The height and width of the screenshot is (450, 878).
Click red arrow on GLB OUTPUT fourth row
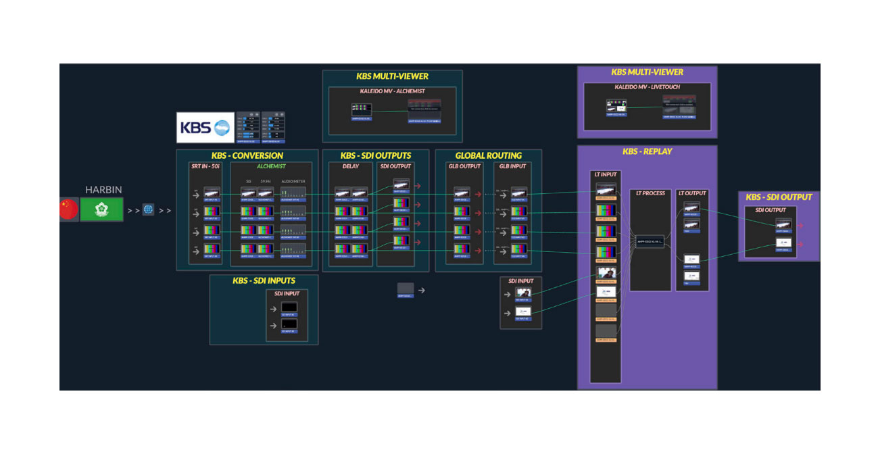478,251
